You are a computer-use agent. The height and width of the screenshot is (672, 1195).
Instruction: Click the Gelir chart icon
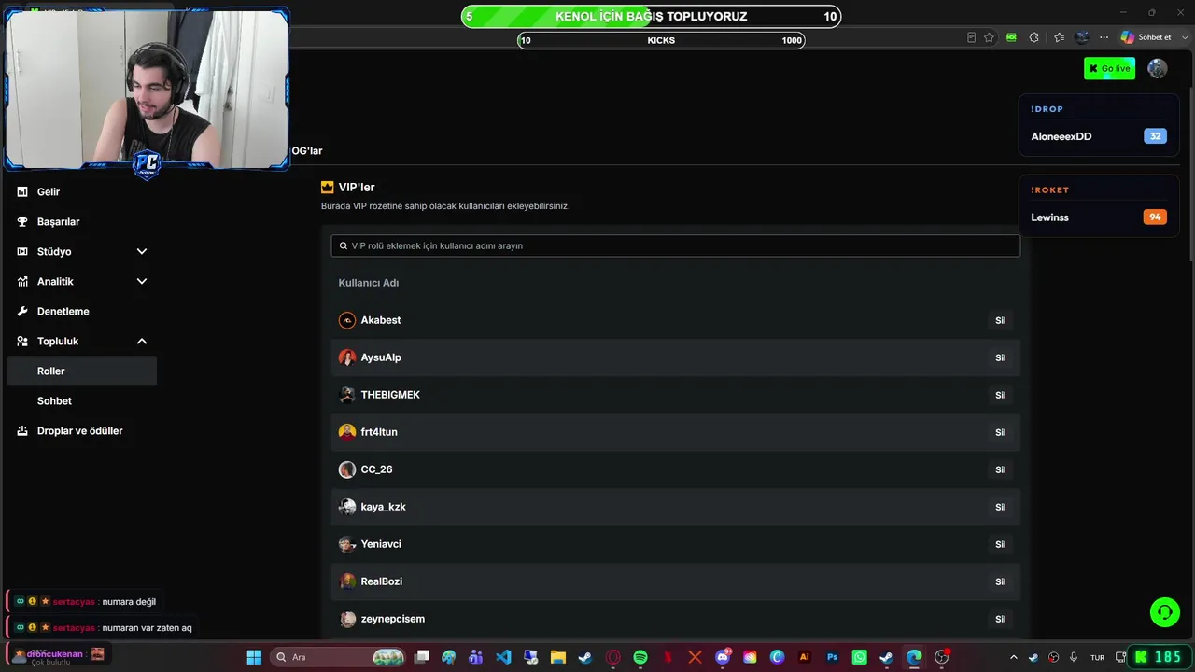point(22,191)
